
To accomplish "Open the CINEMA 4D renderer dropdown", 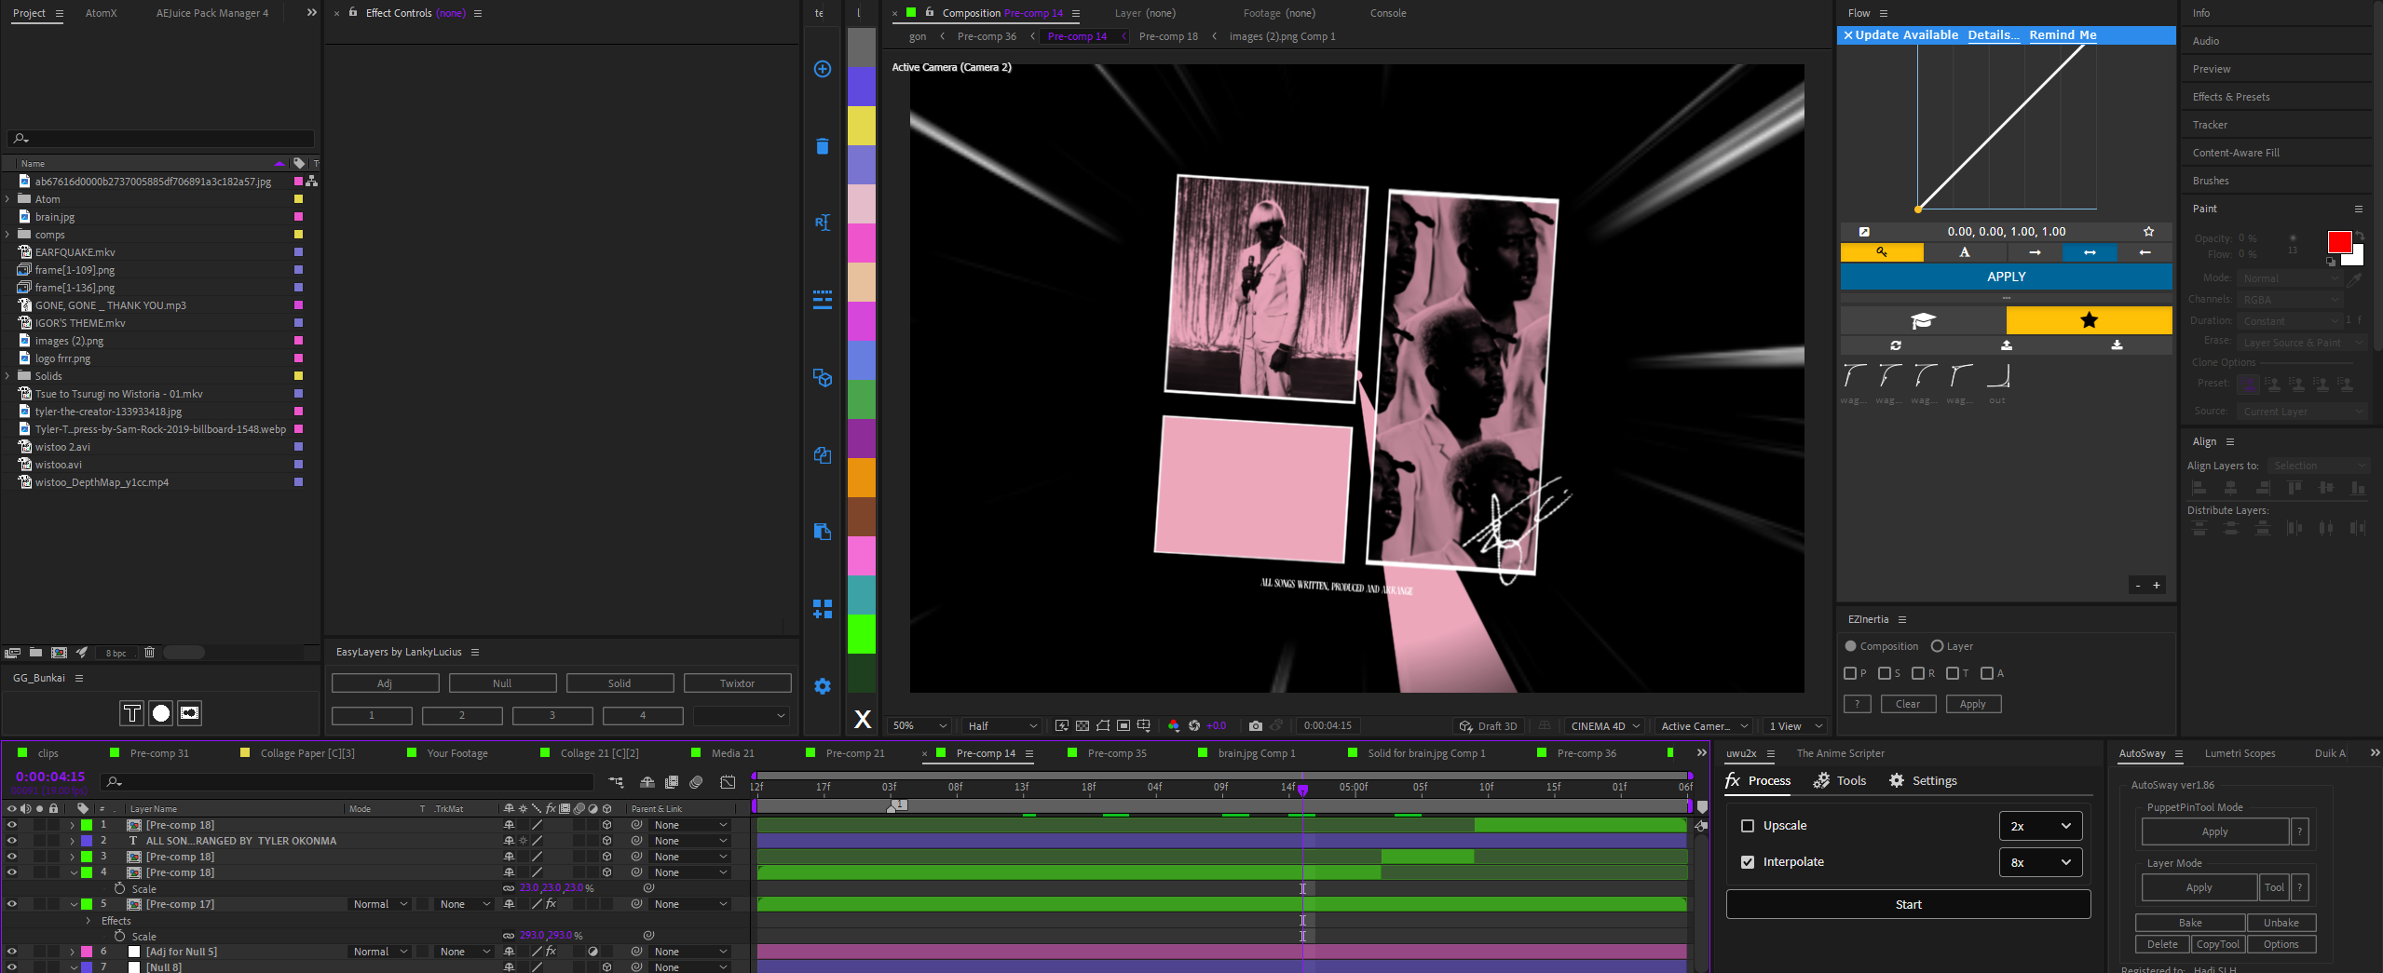I will tap(1605, 726).
